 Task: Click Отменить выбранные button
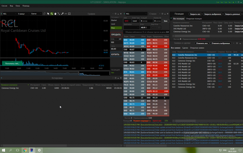(221, 43)
